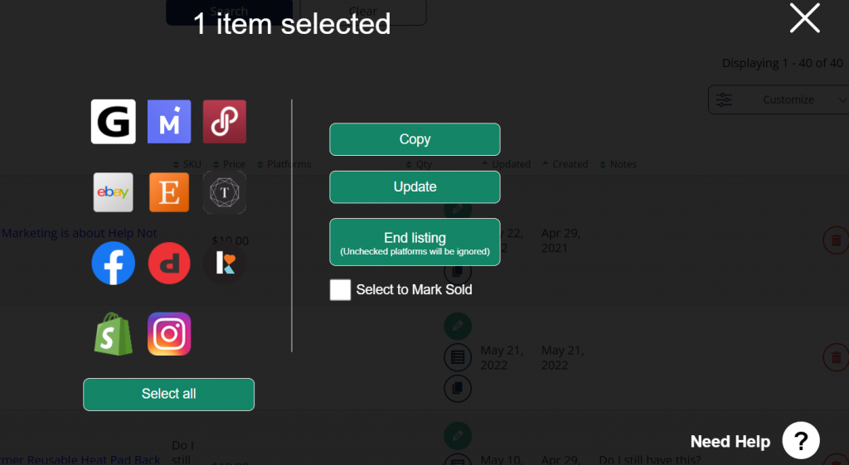Click the Need Help label

click(x=730, y=442)
